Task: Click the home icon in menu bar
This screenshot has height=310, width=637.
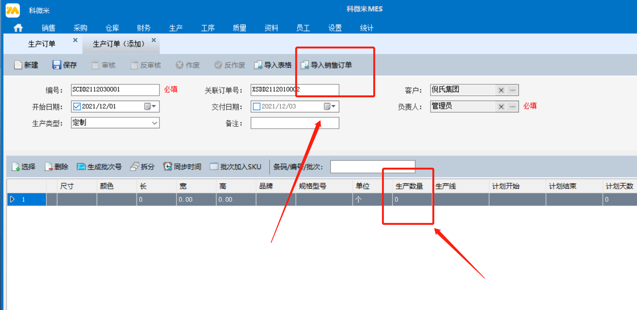Action: [x=18, y=28]
